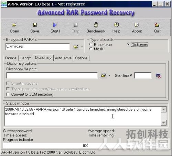
Task: Click the Quit toolbar icon
Action: coord(157,25)
